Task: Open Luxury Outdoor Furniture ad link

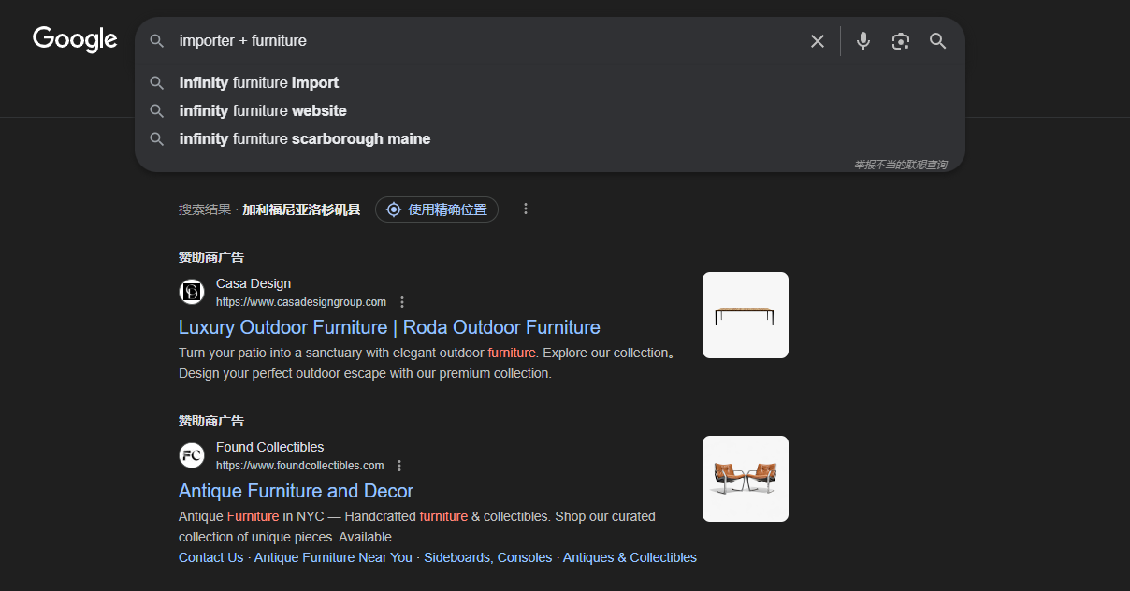Action: click(x=389, y=327)
